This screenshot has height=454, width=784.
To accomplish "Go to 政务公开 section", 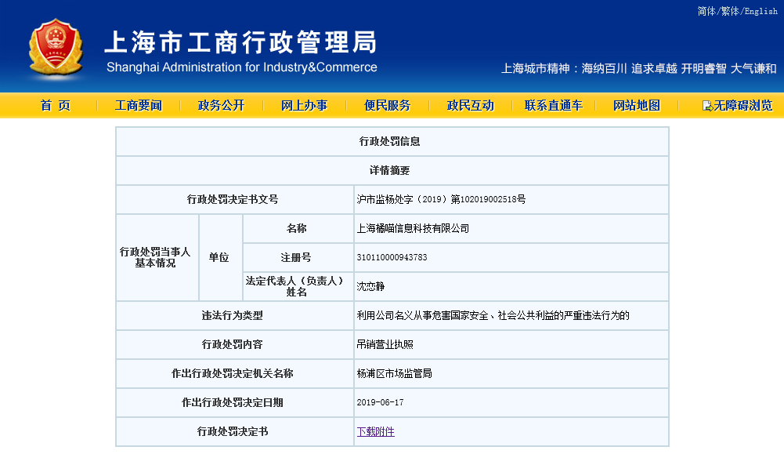I will pos(221,106).
